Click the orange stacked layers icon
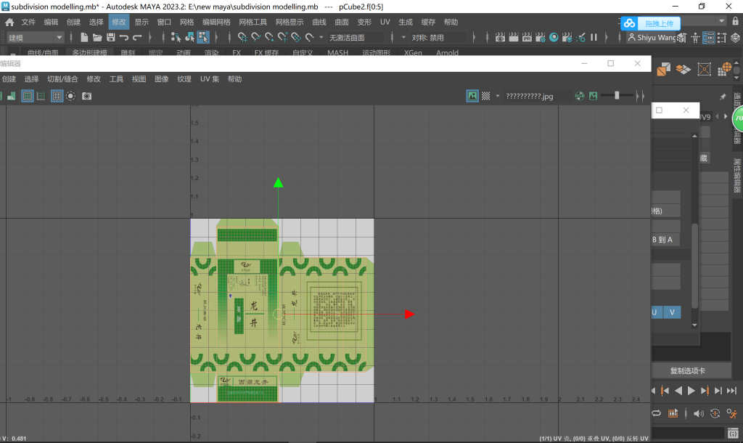Image resolution: width=743 pixels, height=443 pixels. [684, 70]
